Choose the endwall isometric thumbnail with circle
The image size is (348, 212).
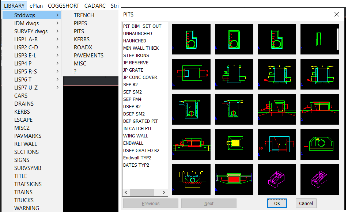319,144
